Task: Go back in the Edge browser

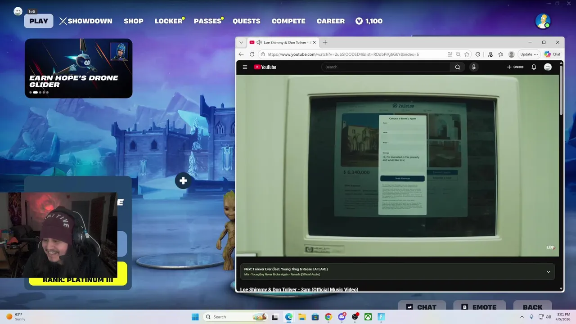Action: tap(241, 54)
